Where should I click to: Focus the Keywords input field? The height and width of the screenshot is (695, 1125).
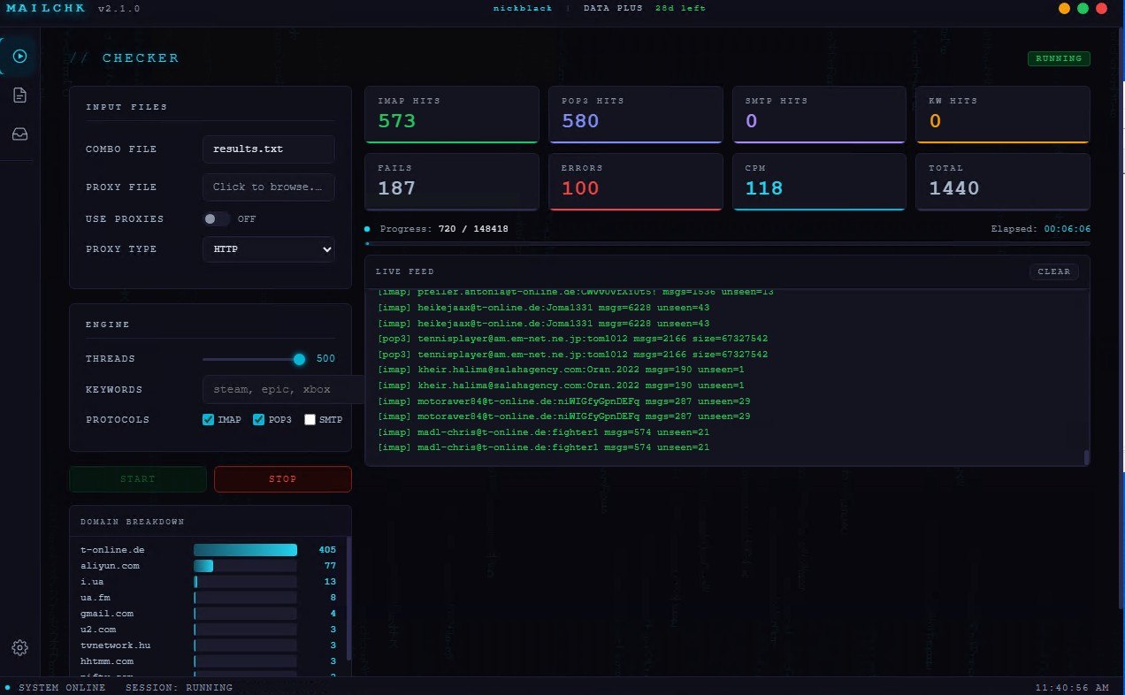point(283,390)
